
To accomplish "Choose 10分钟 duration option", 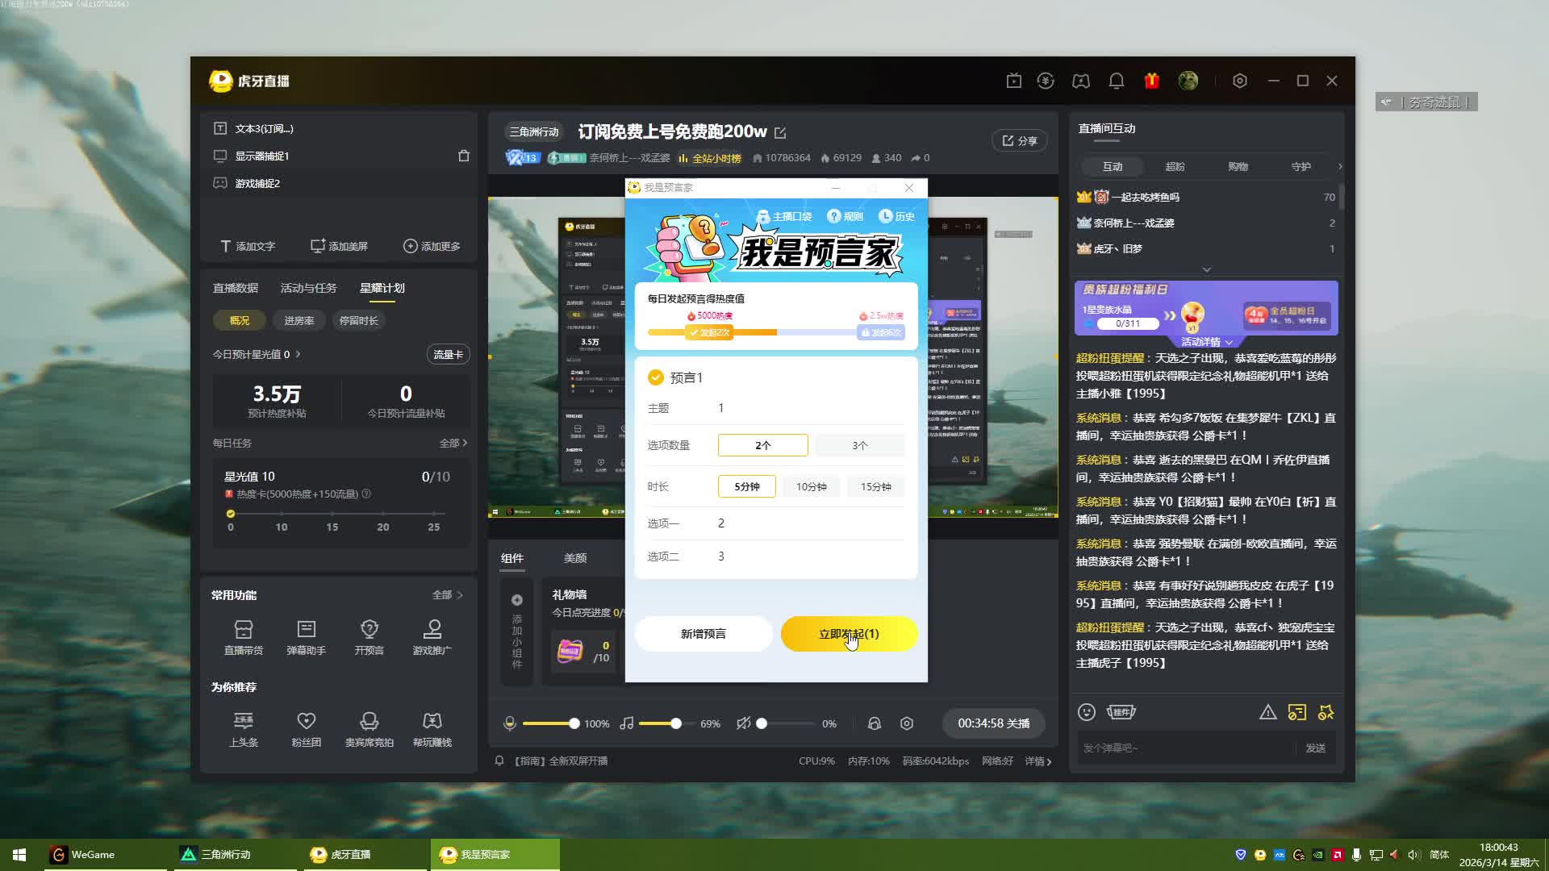I will pos(811,486).
